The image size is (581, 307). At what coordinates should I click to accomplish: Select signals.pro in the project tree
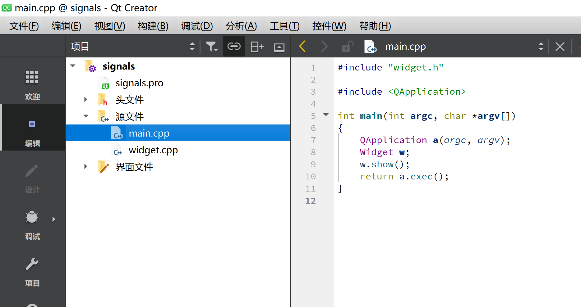[139, 83]
